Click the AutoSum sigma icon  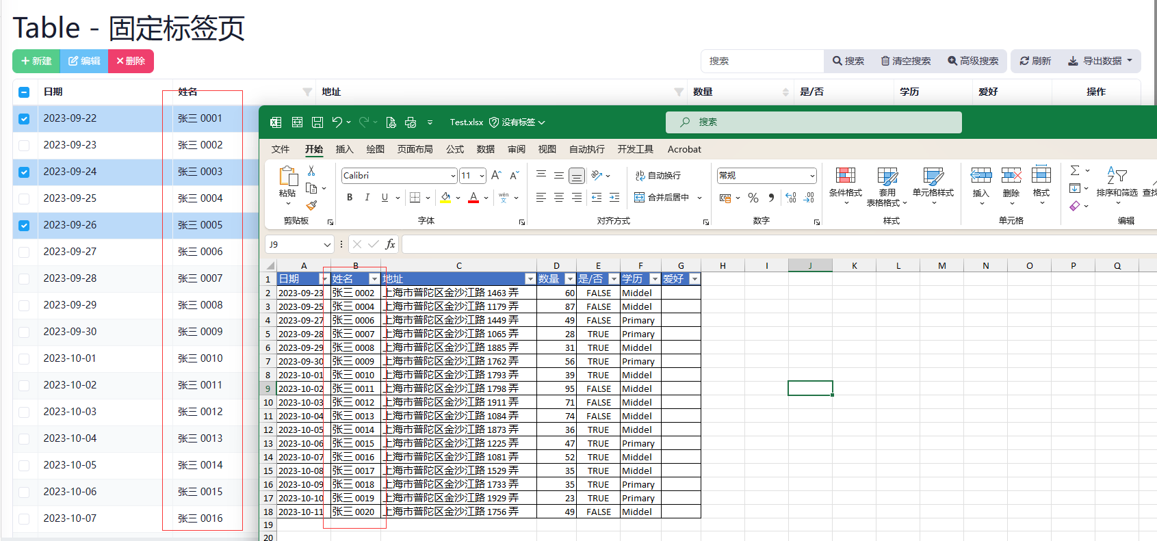coord(1075,170)
